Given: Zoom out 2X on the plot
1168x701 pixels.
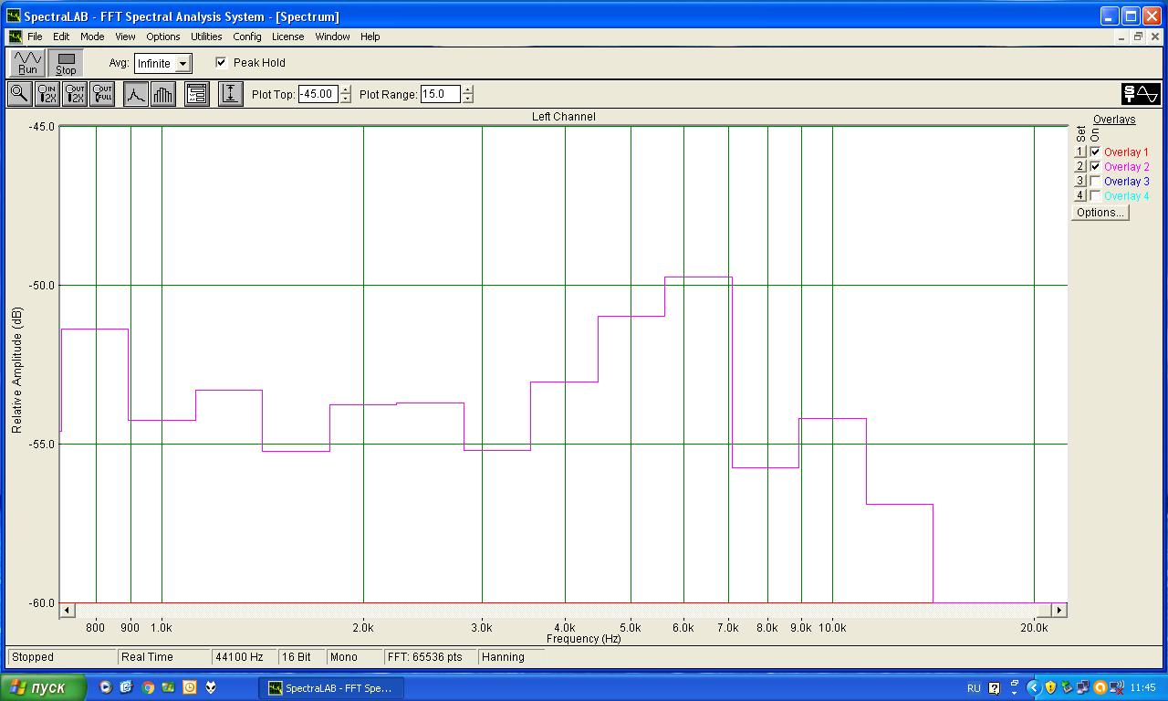Looking at the screenshot, I should pyautogui.click(x=75, y=94).
